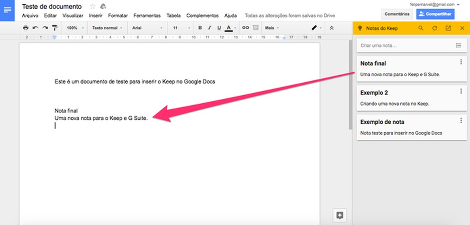Toggle underline formatting
470x225 pixels.
219,28
